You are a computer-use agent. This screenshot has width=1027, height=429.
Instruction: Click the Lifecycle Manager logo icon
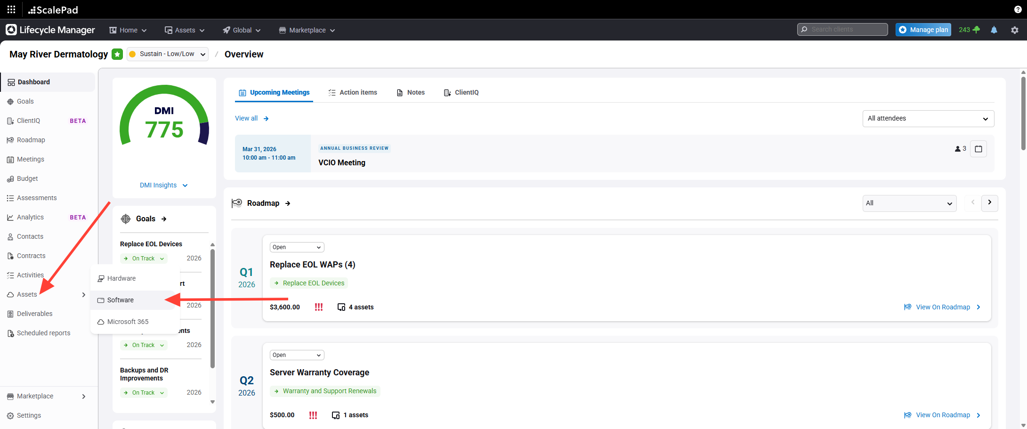coord(11,30)
